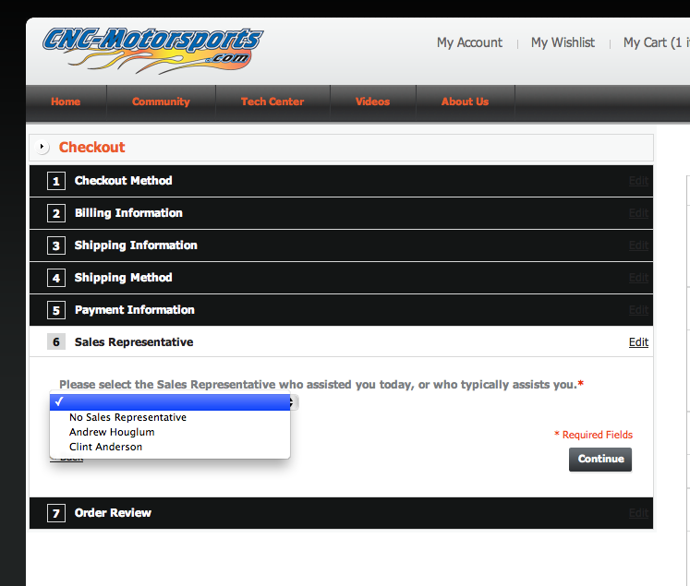
Task: Select the blank checked dropdown option
Action: [170, 401]
